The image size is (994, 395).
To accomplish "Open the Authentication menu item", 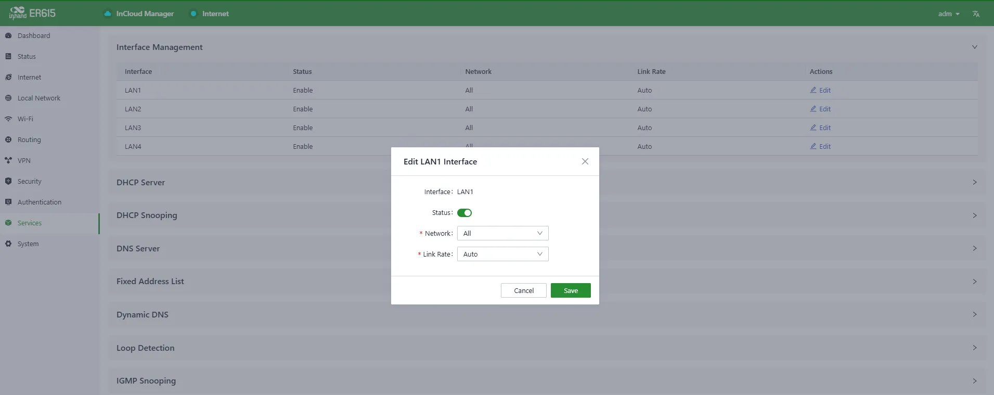I will [x=49, y=202].
